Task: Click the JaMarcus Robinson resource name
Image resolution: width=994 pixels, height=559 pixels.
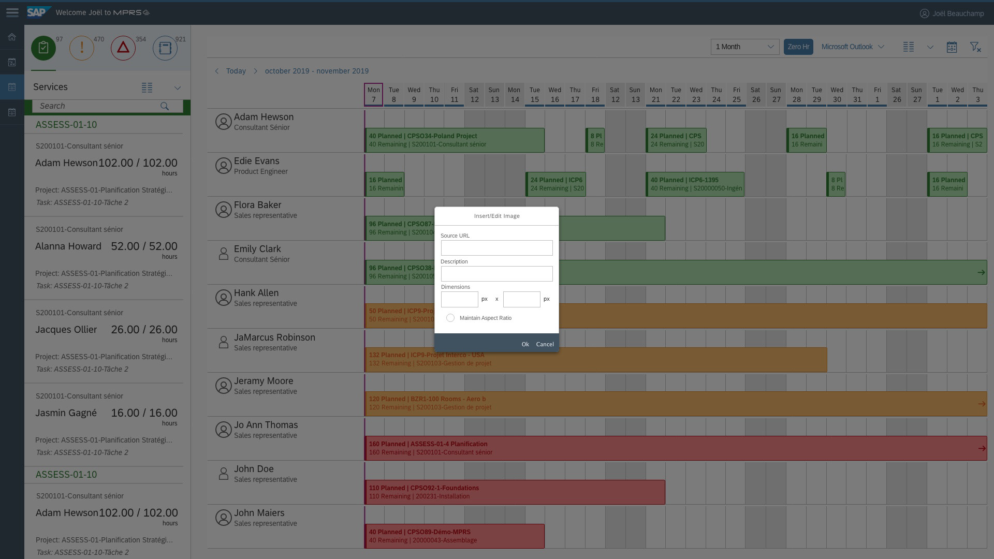Action: (274, 337)
